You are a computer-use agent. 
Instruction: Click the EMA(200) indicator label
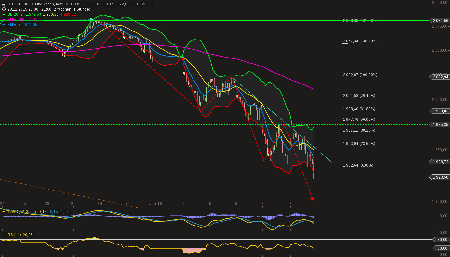click(x=16, y=20)
